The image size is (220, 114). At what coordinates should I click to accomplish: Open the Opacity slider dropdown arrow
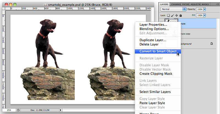click(204, 9)
